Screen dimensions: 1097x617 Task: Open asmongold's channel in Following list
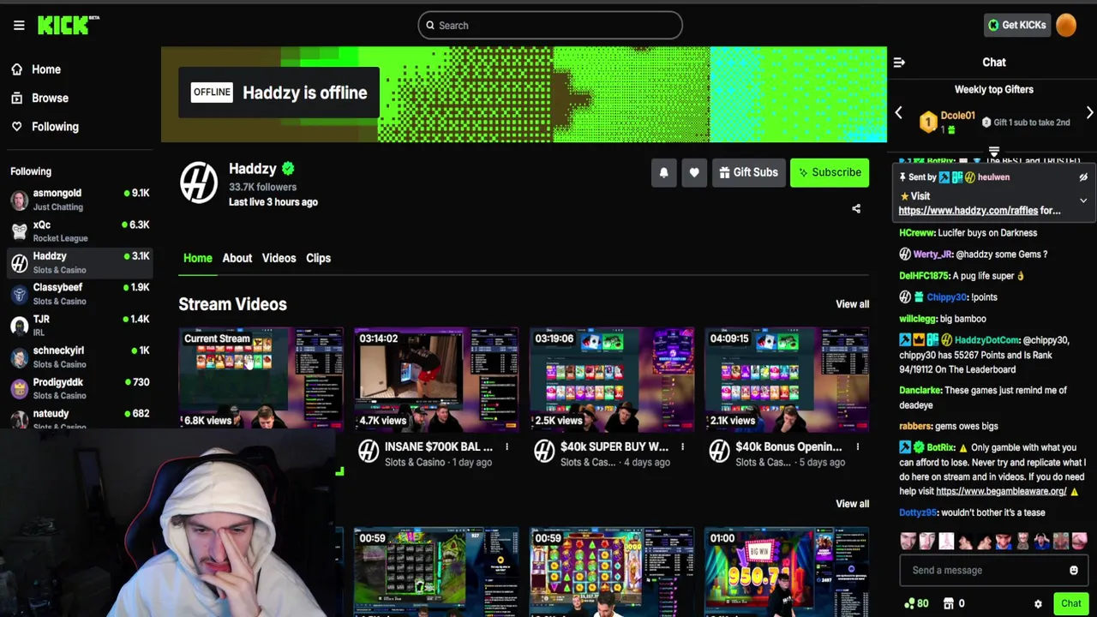click(x=80, y=200)
